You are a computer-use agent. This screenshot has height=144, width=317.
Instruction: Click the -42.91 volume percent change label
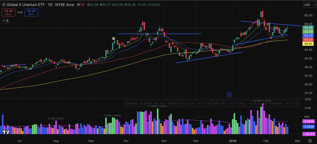click(x=308, y=134)
